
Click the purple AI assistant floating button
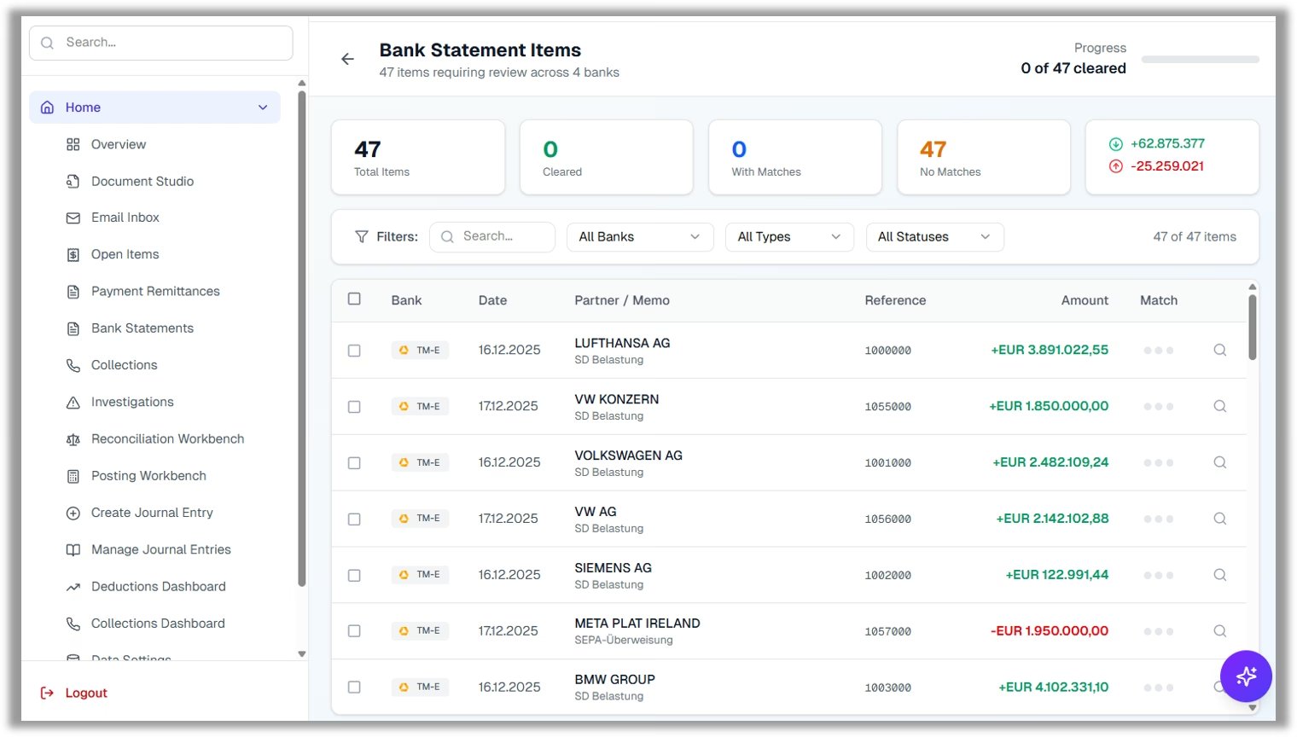pyautogui.click(x=1246, y=676)
